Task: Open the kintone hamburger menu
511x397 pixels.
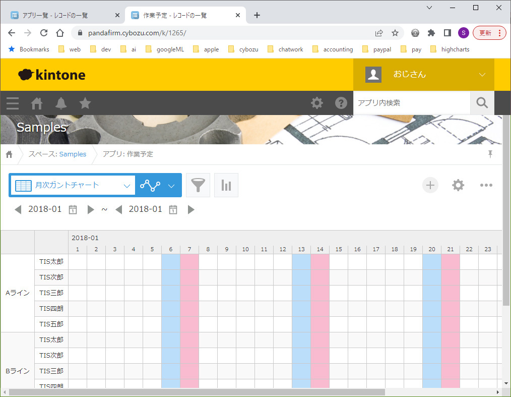Action: click(x=13, y=103)
